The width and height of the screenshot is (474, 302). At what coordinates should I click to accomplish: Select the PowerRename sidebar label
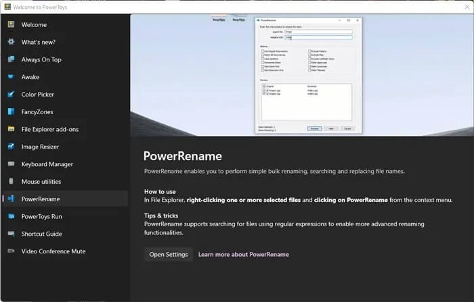coord(41,199)
